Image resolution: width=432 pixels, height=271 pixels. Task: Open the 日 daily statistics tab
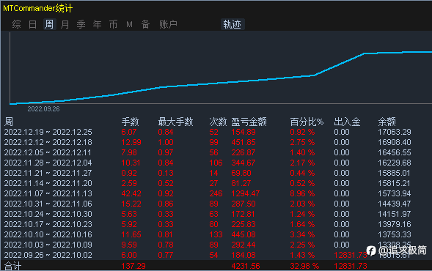coord(32,24)
